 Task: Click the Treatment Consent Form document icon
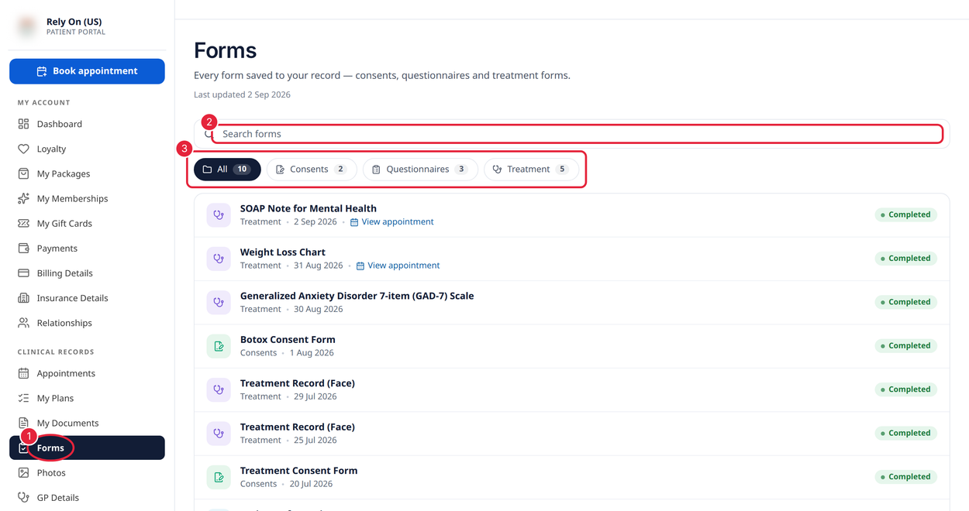pyautogui.click(x=219, y=477)
